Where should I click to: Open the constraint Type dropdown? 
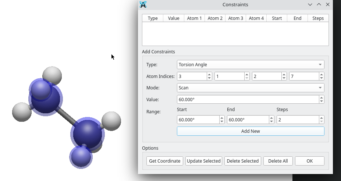pos(251,65)
